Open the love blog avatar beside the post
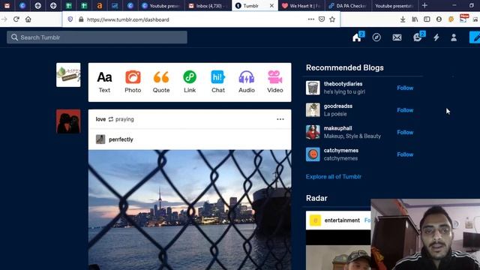Viewport: 480px width, 270px height. point(68,121)
